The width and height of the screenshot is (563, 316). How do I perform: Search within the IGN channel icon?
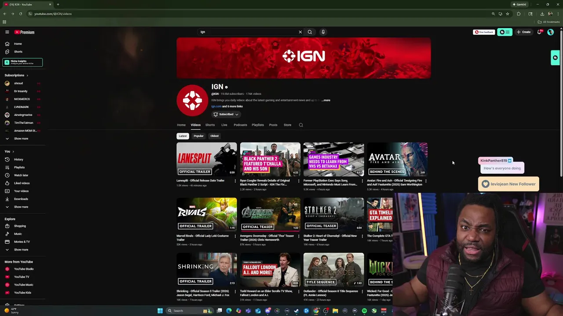pos(301,125)
